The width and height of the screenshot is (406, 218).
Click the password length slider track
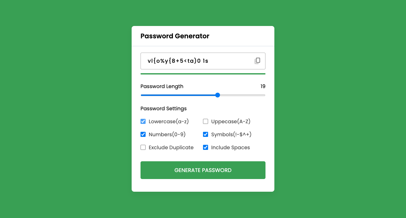coord(203,95)
